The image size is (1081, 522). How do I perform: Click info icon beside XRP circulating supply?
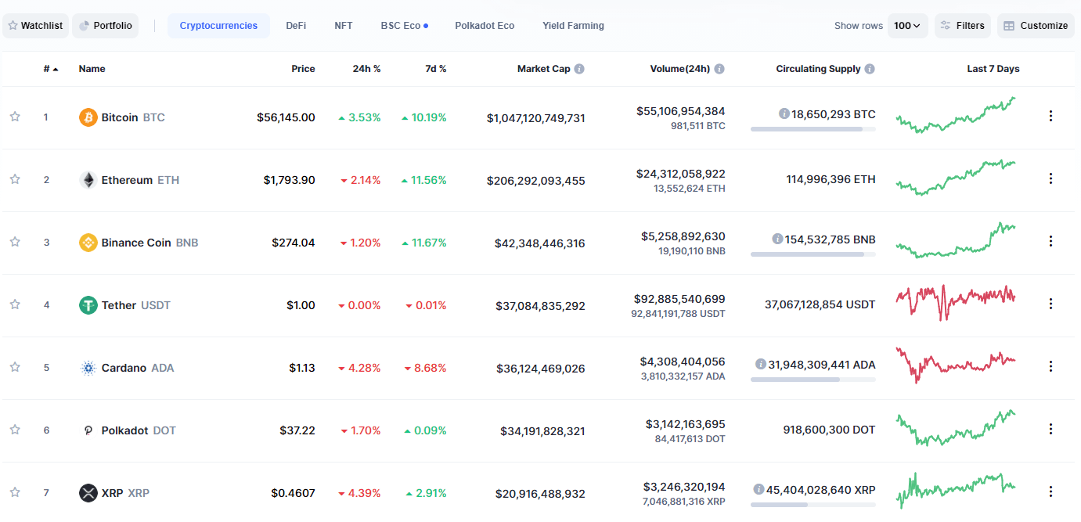click(x=759, y=489)
